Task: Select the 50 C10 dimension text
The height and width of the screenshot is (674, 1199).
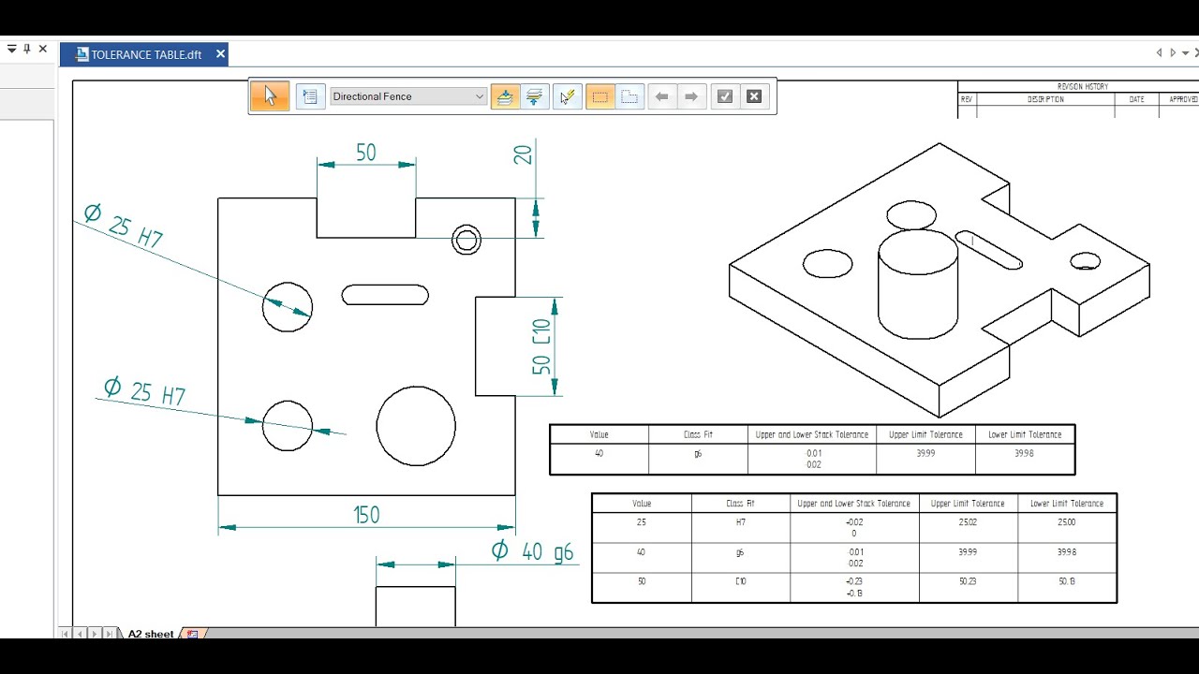Action: point(541,346)
